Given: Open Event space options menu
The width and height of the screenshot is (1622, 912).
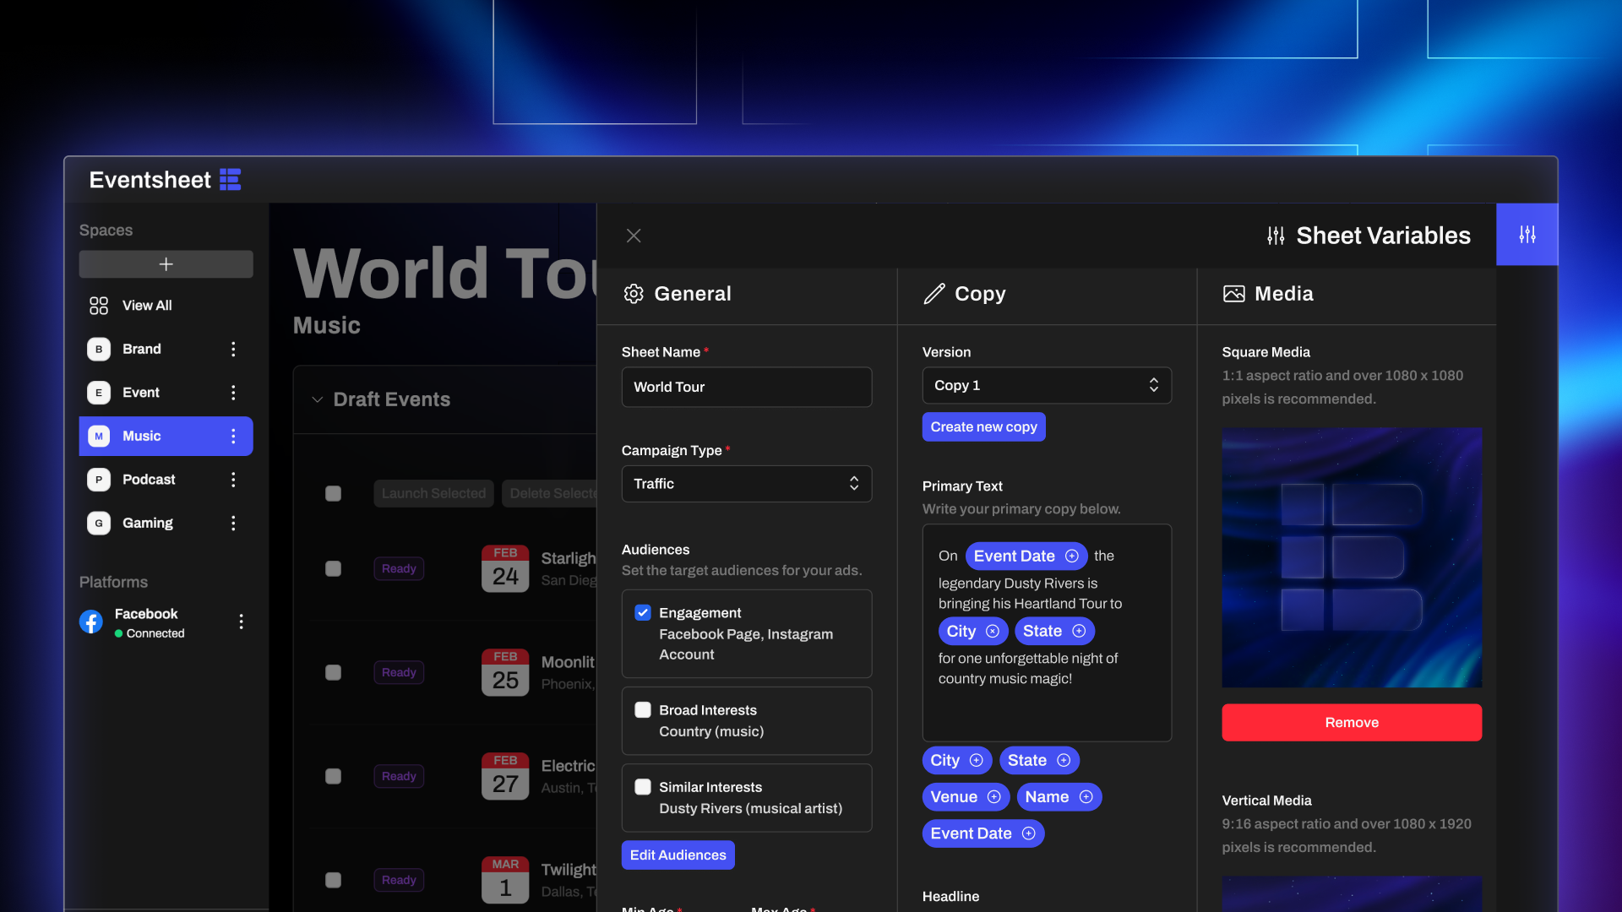Looking at the screenshot, I should click(234, 393).
